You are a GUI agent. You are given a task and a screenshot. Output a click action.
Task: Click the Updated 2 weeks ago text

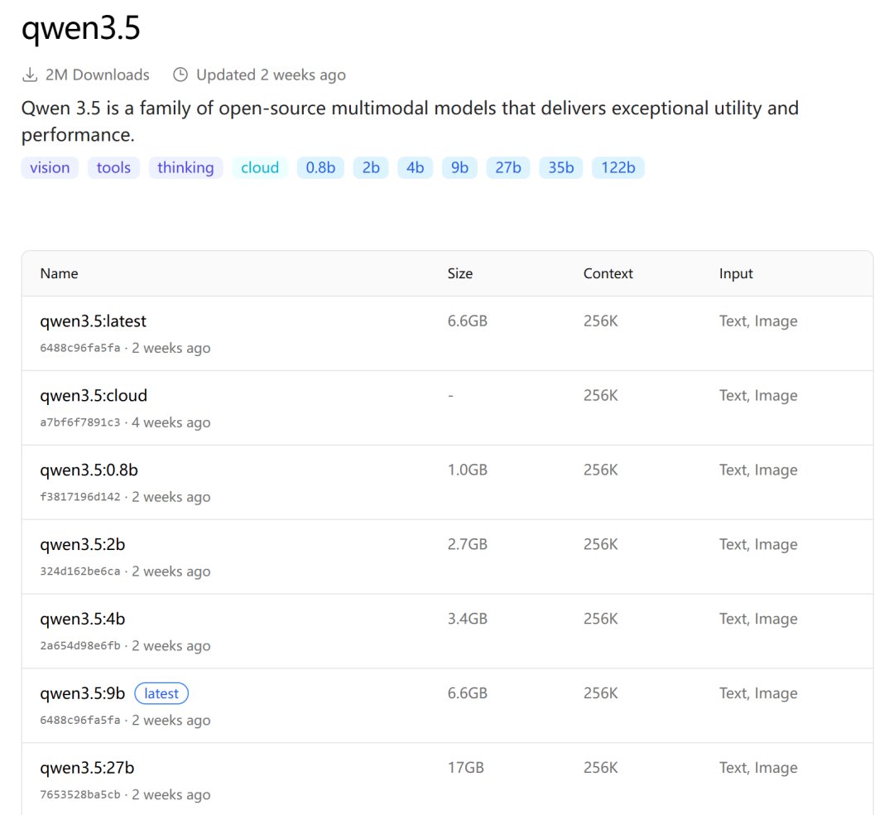pyautogui.click(x=271, y=75)
